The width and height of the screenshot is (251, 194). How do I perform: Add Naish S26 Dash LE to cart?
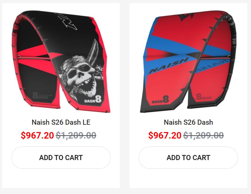point(61,158)
